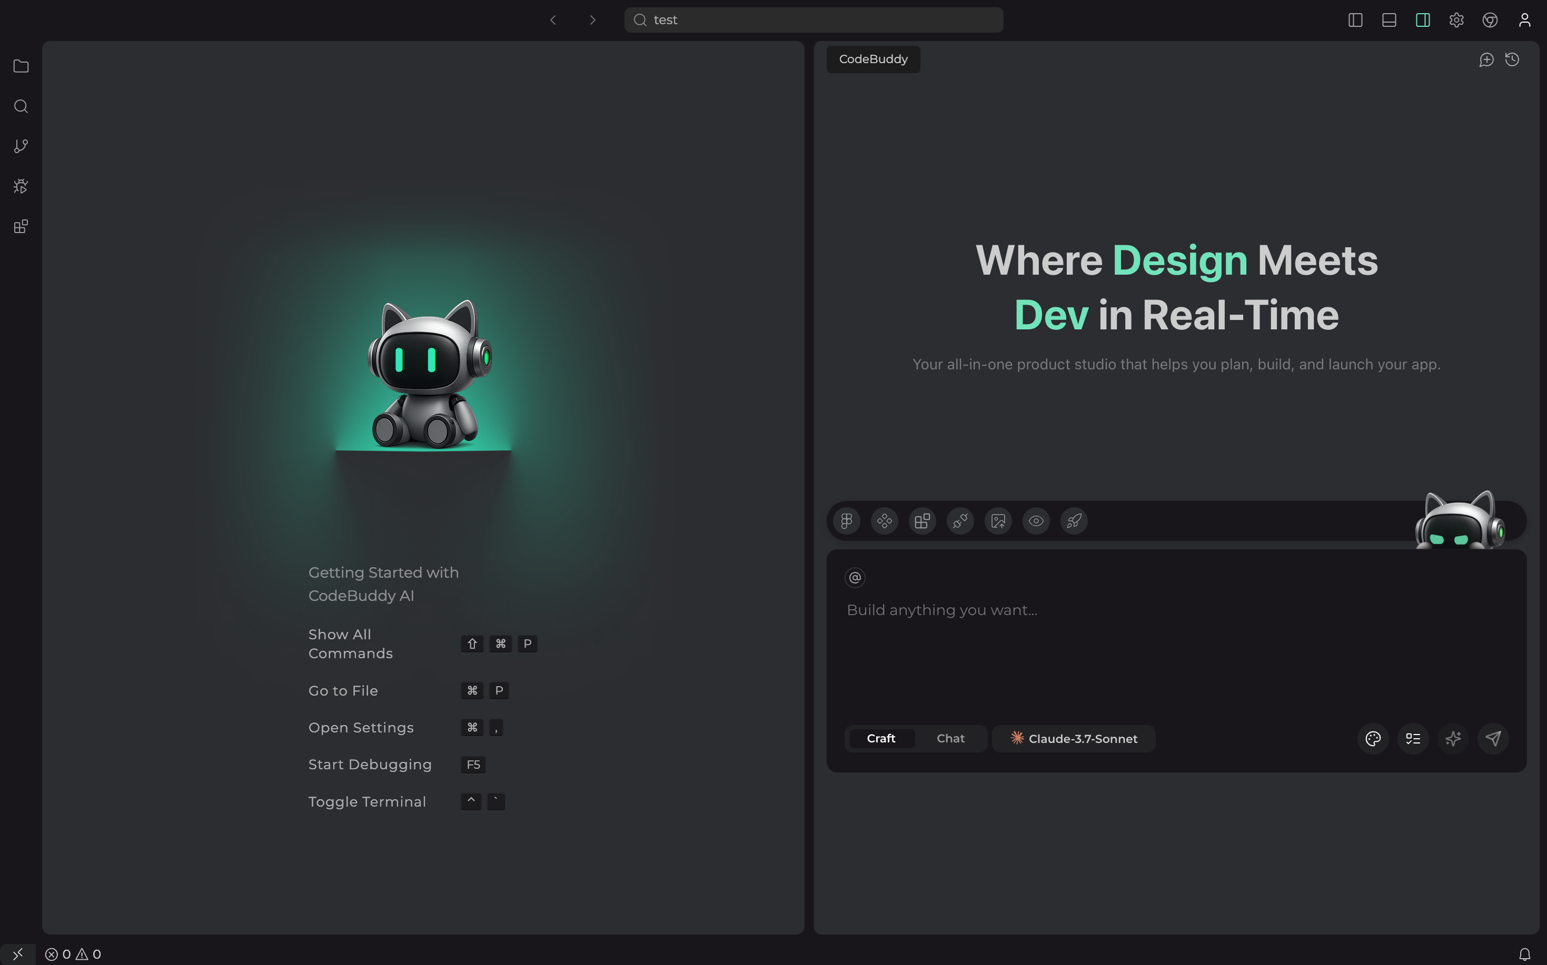
Task: Click the sparkle enhance prompt icon
Action: [x=1453, y=738]
